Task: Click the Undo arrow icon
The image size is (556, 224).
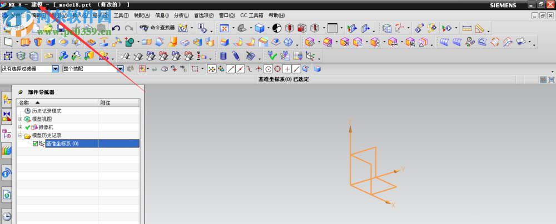Action: tap(116, 28)
